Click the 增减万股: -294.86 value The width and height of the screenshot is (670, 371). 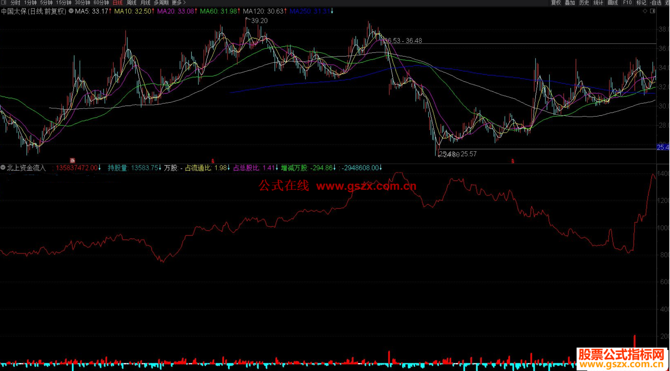(x=308, y=168)
